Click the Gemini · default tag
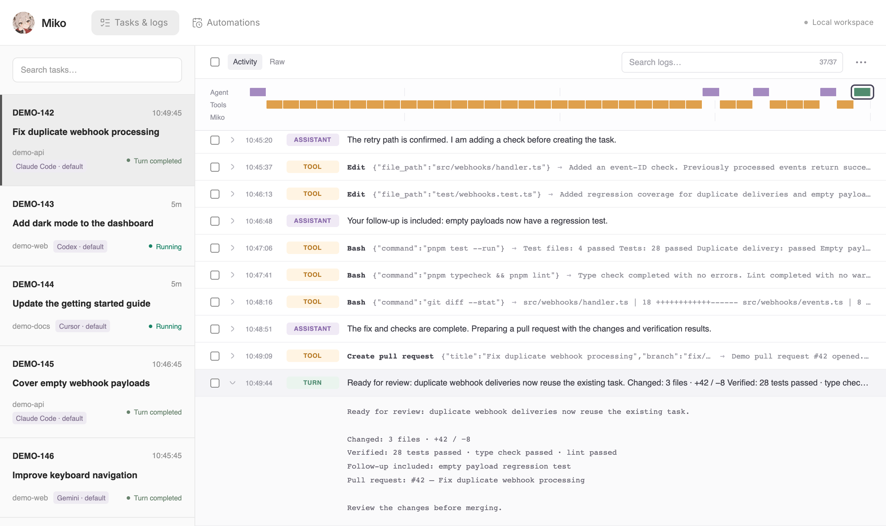This screenshot has height=526, width=886. point(81,498)
